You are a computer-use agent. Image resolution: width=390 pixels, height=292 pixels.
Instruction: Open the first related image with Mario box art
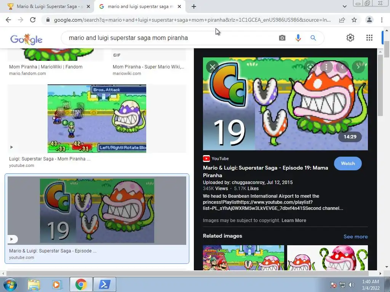pyautogui.click(x=243, y=258)
